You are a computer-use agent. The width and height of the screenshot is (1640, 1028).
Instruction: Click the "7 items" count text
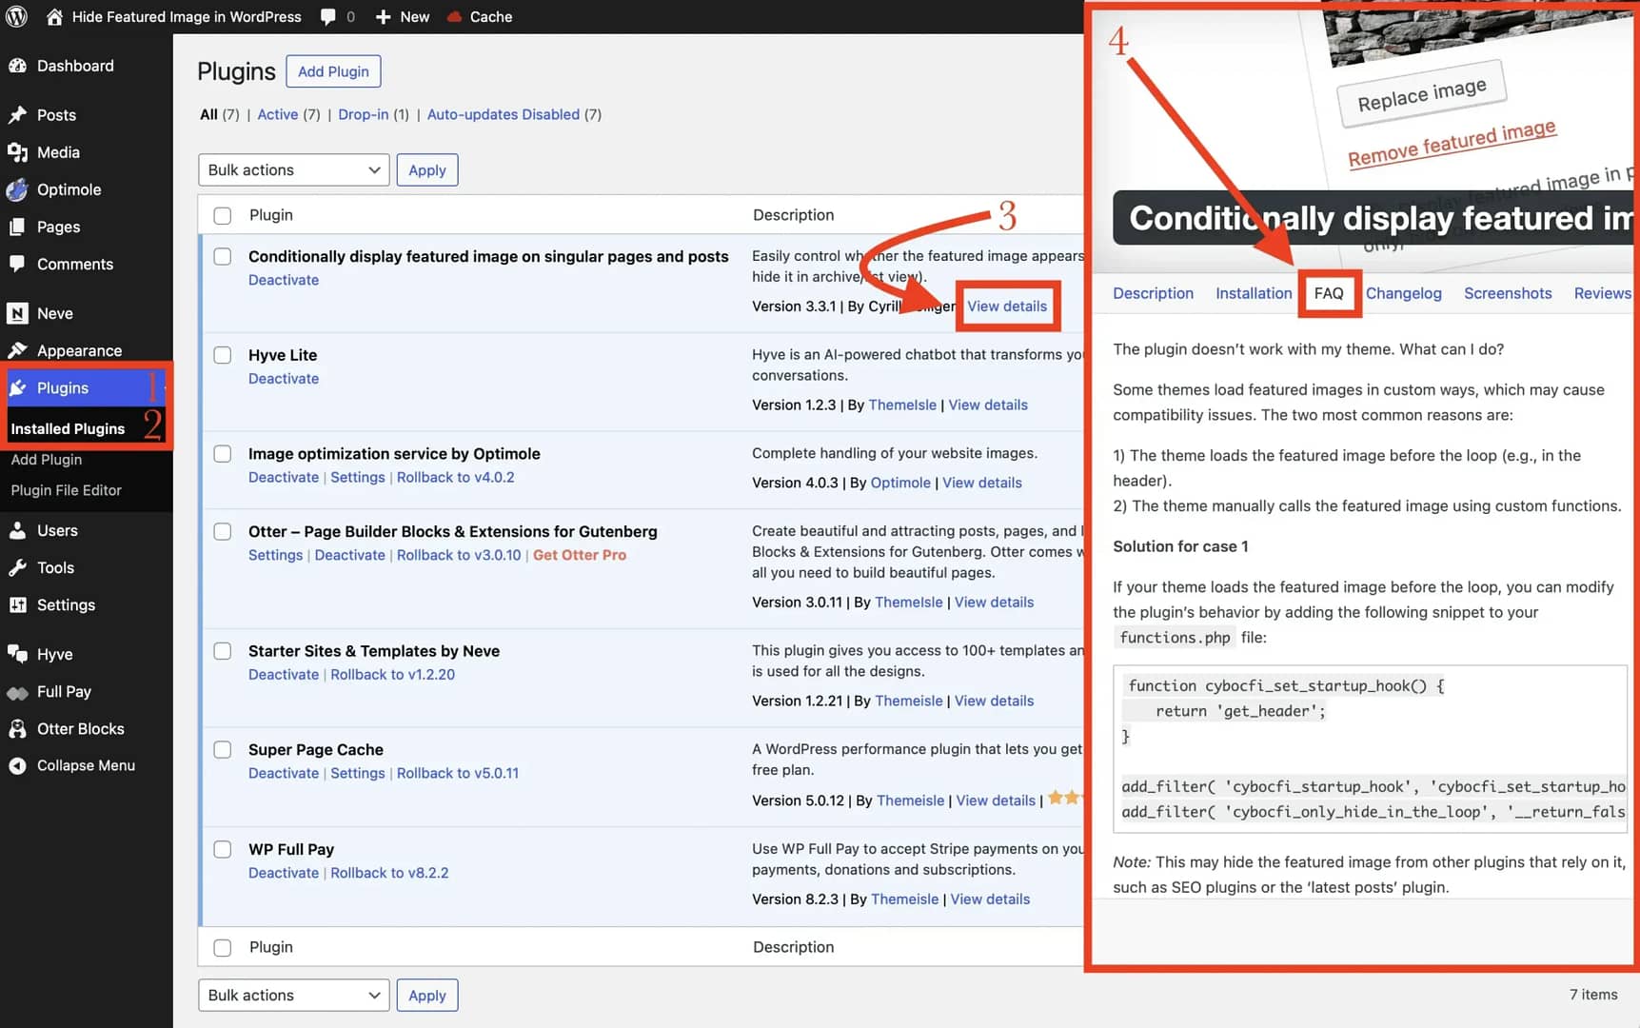point(1593,994)
